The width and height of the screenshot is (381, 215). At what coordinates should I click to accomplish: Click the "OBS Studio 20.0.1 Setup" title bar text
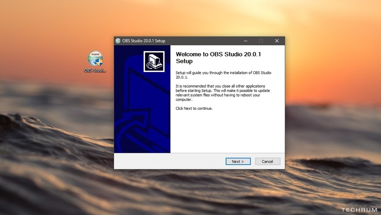(144, 41)
